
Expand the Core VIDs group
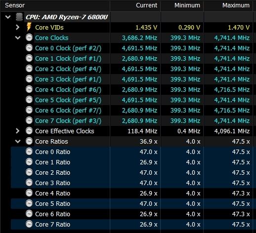tap(17, 27)
